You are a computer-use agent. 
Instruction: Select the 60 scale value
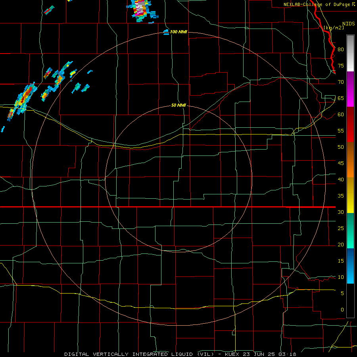pyautogui.click(x=341, y=115)
